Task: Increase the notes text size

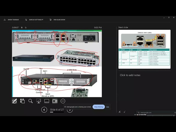Action: tap(120, 112)
